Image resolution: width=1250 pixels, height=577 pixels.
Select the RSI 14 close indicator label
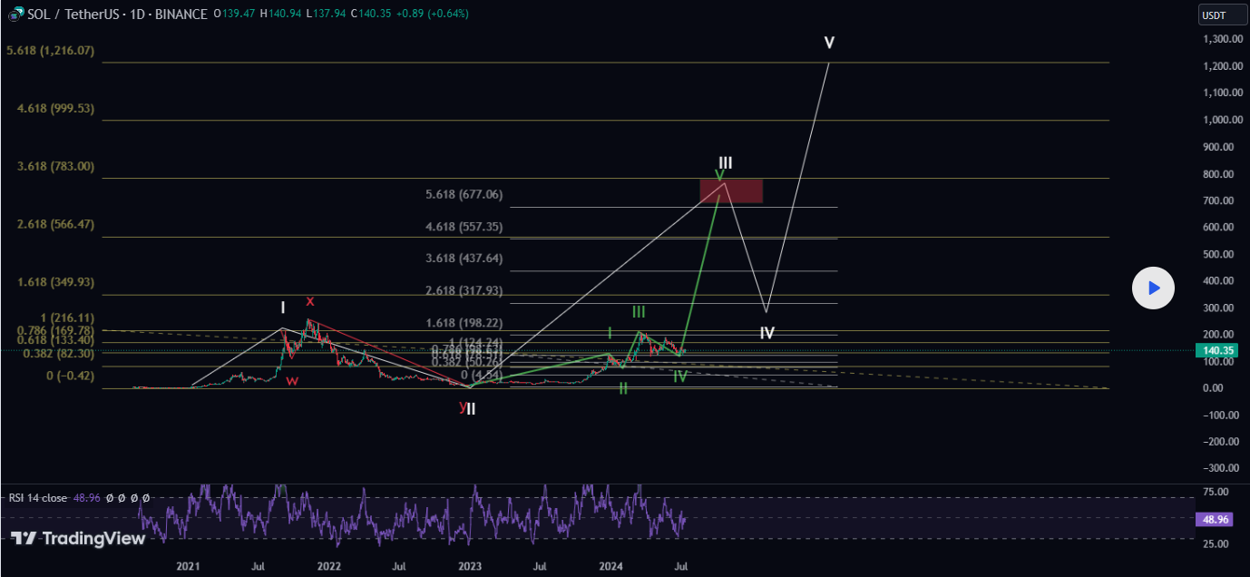coord(36,498)
